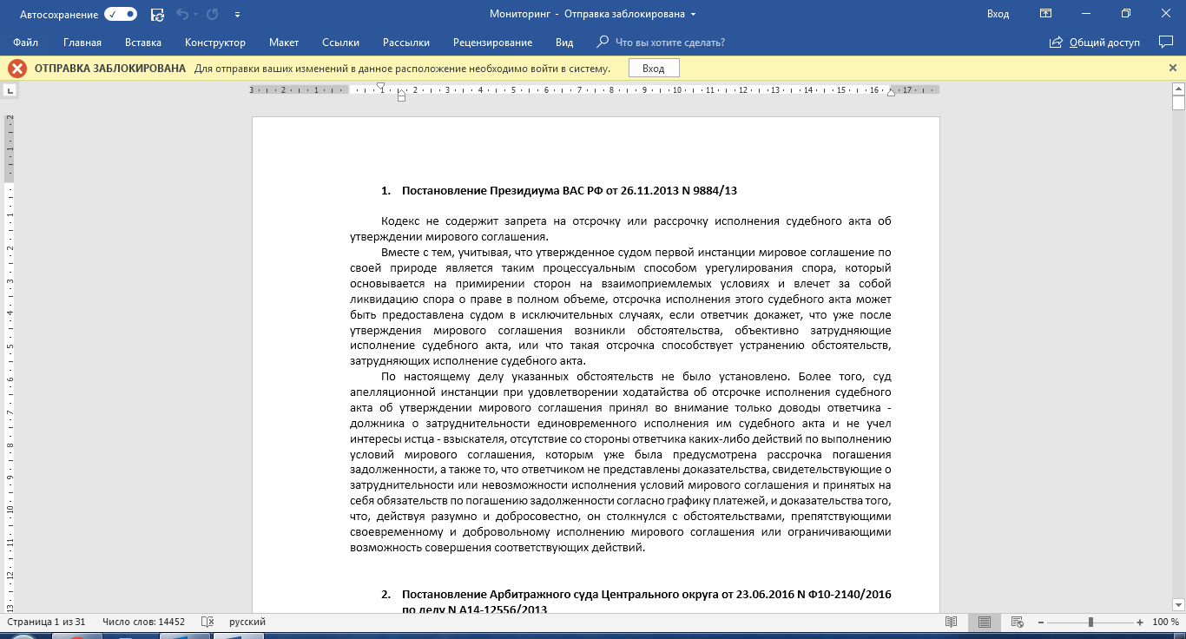Click the magnifier Tell Me icon

[603, 42]
